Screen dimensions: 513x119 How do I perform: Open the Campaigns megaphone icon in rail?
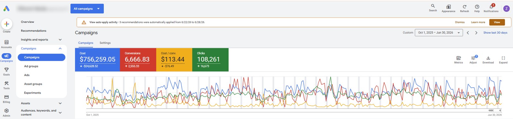(x=6, y=56)
